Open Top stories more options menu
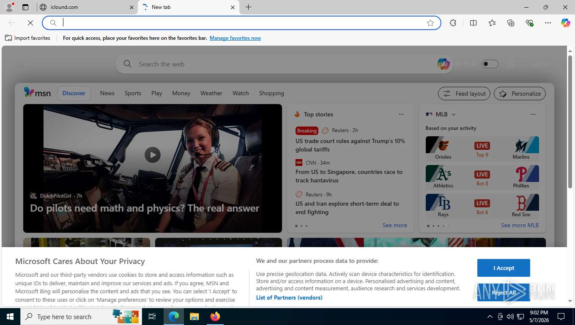The image size is (575, 325). point(401,114)
